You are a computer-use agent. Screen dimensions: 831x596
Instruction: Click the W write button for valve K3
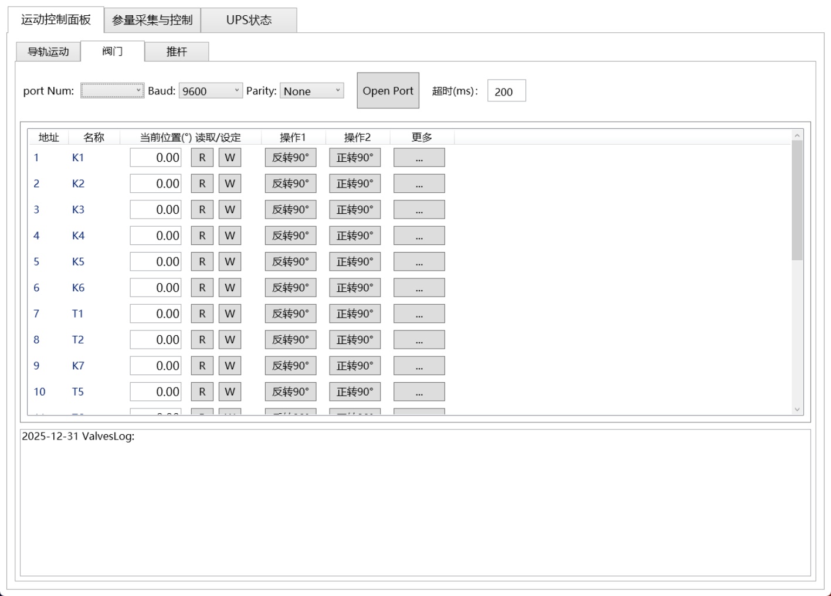coord(229,210)
